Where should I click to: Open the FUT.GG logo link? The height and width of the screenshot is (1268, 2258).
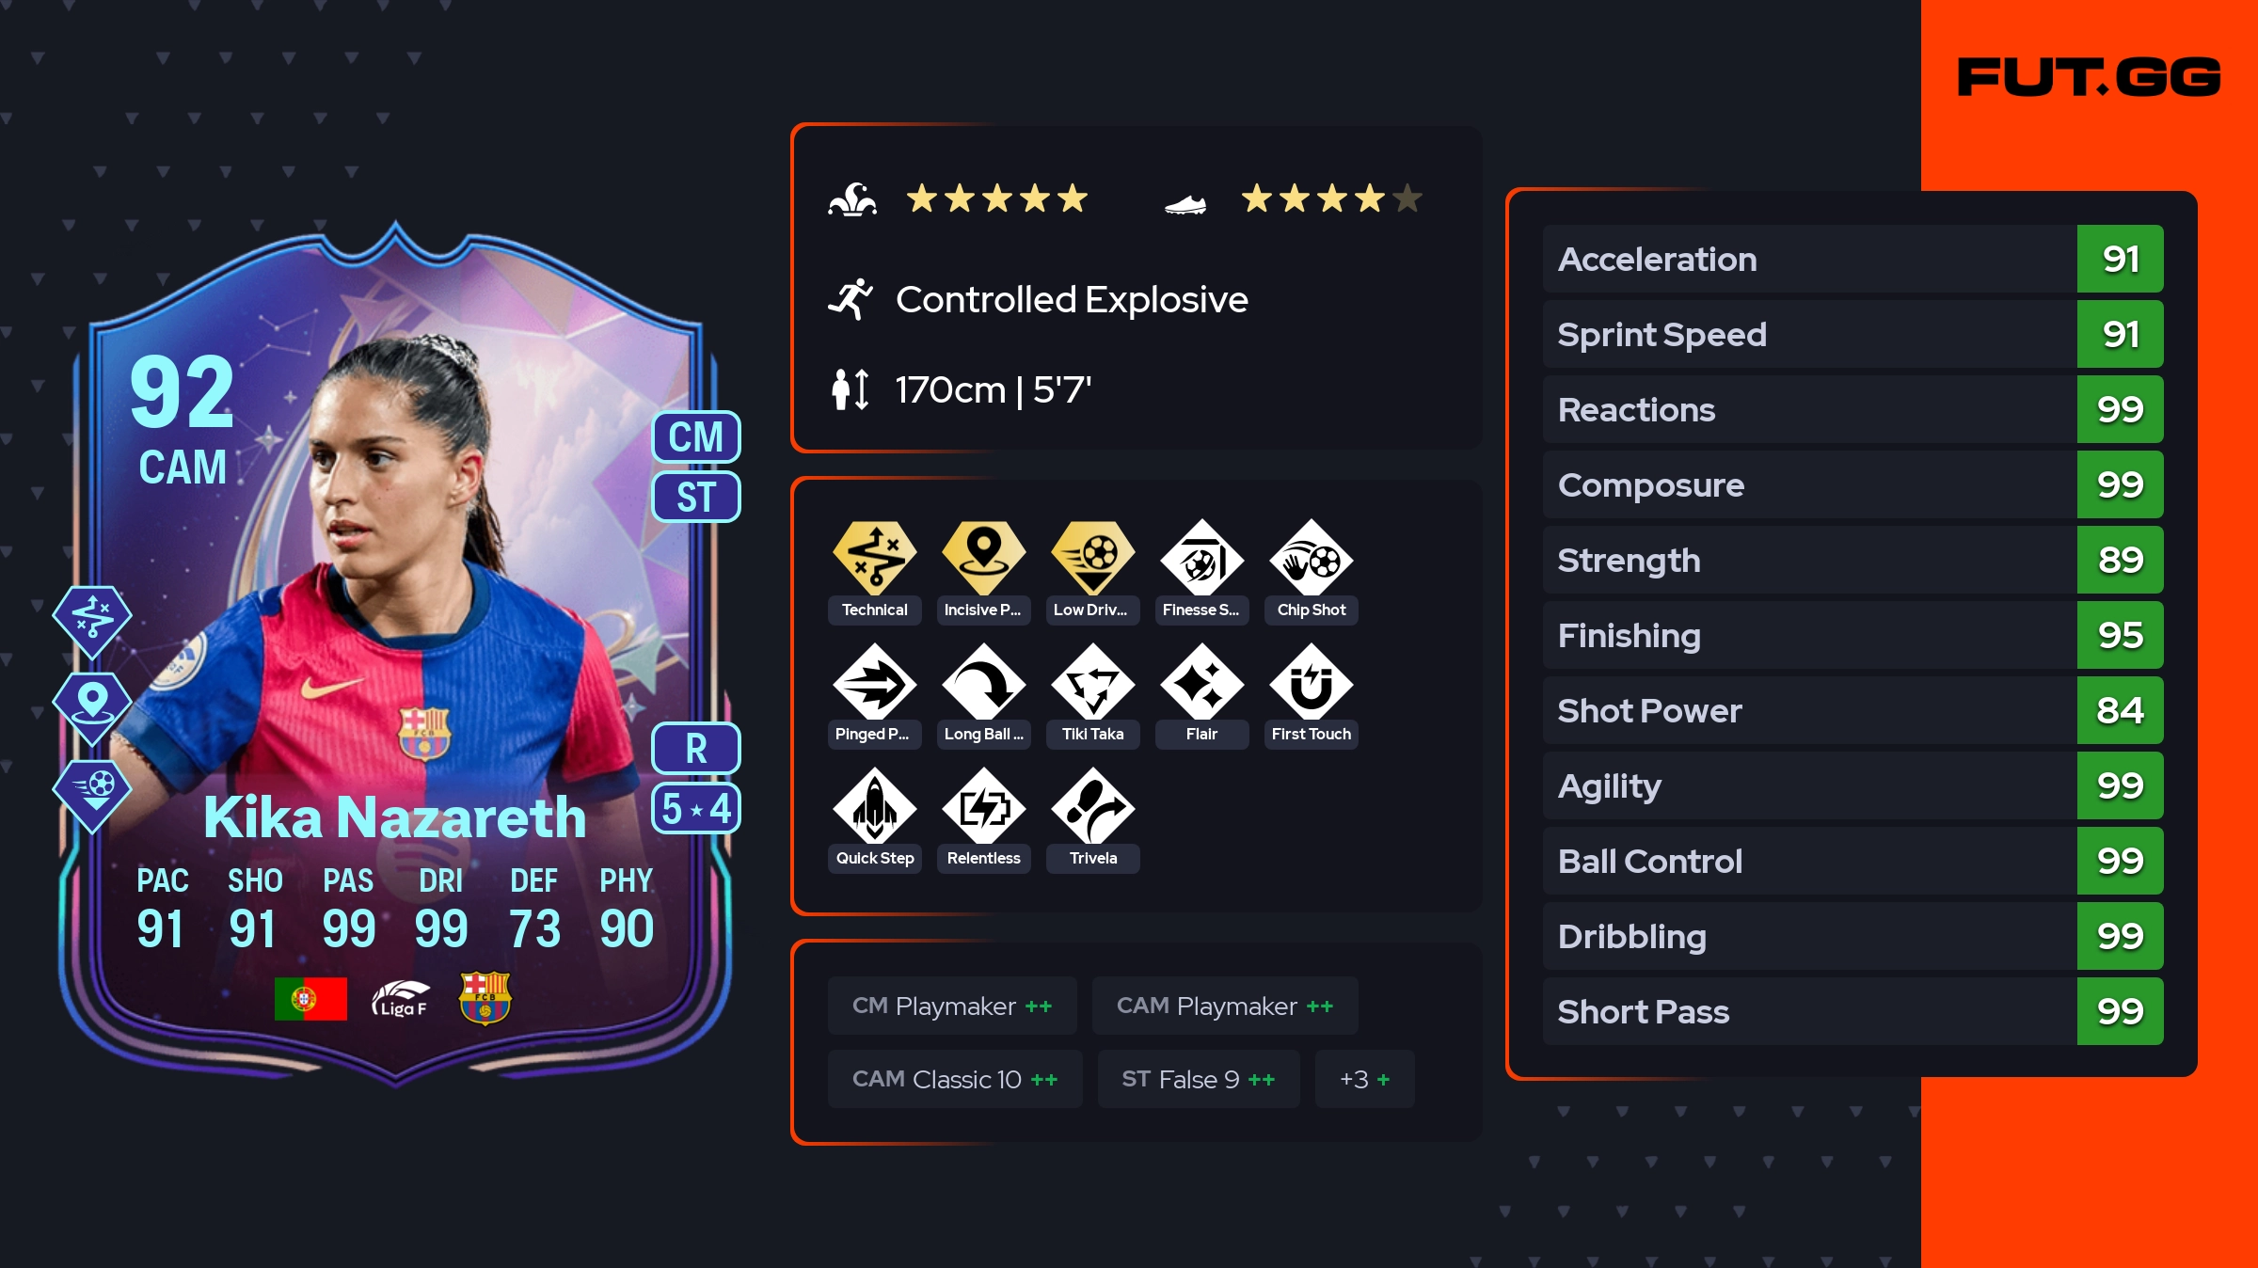(x=2089, y=77)
